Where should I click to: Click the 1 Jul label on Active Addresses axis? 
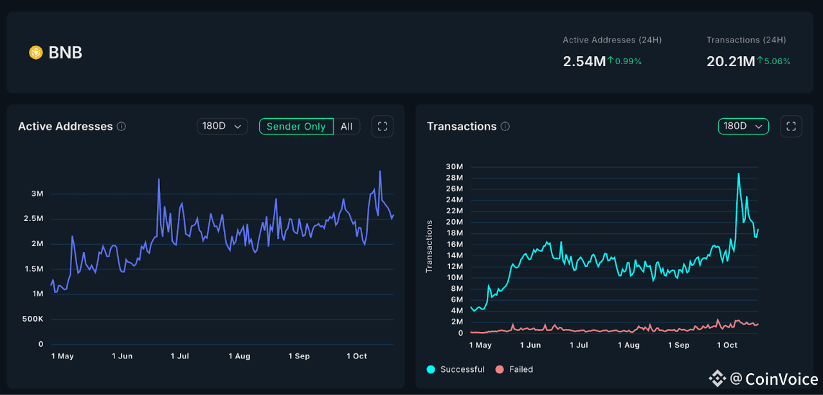pos(179,356)
